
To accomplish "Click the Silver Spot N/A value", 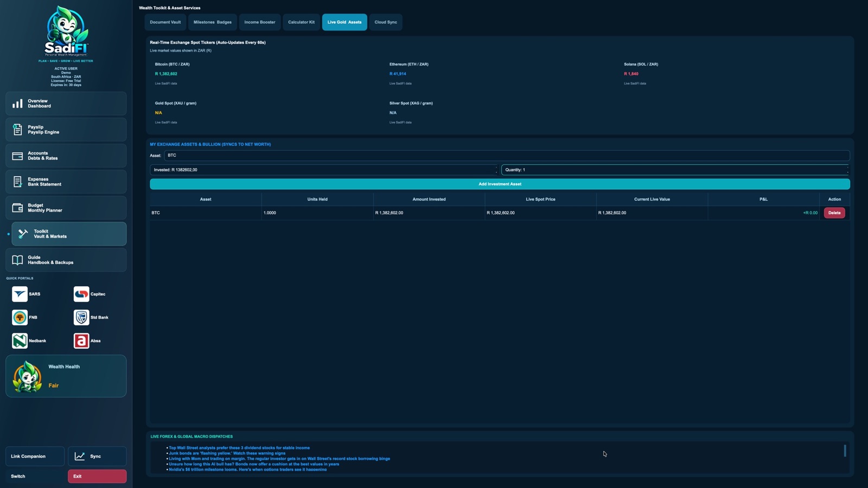I will coord(393,113).
